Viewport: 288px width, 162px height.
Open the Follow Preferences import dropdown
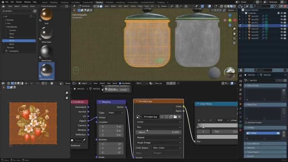click(x=51, y=6)
